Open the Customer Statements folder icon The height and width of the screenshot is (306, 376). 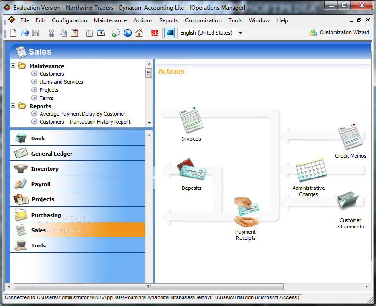point(348,201)
